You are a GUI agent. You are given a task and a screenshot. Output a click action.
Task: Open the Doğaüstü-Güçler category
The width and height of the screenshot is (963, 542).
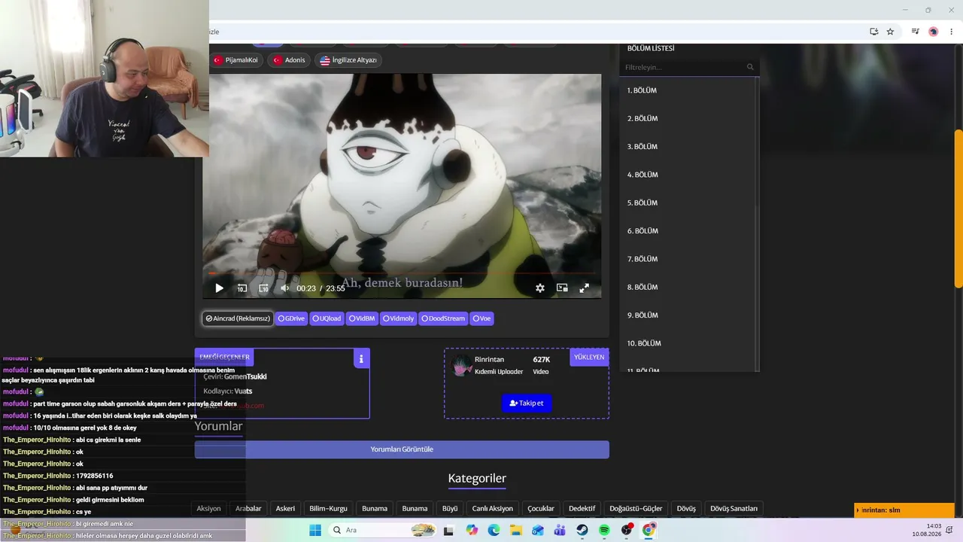[x=636, y=508]
